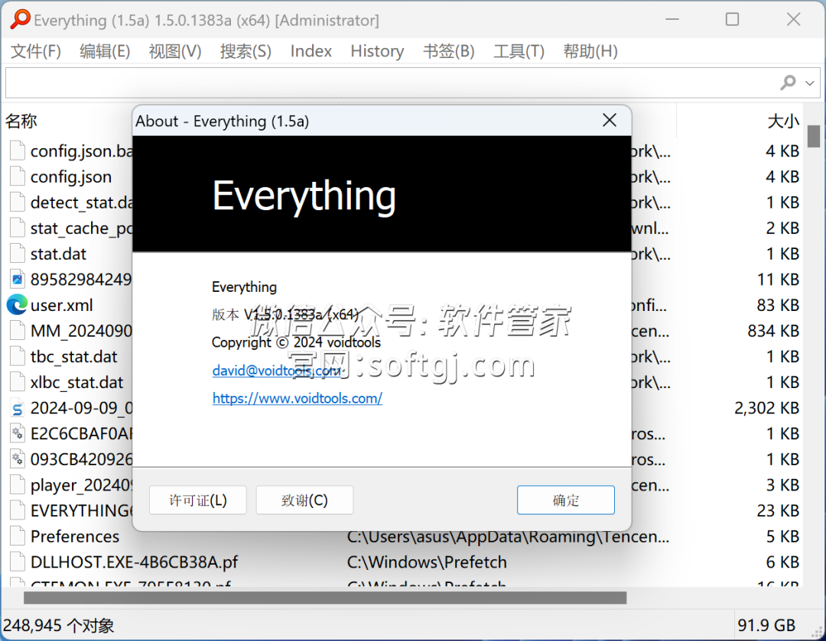Screen dimensions: 826x641
Task: Click inside the main search input field
Action: click(390, 83)
